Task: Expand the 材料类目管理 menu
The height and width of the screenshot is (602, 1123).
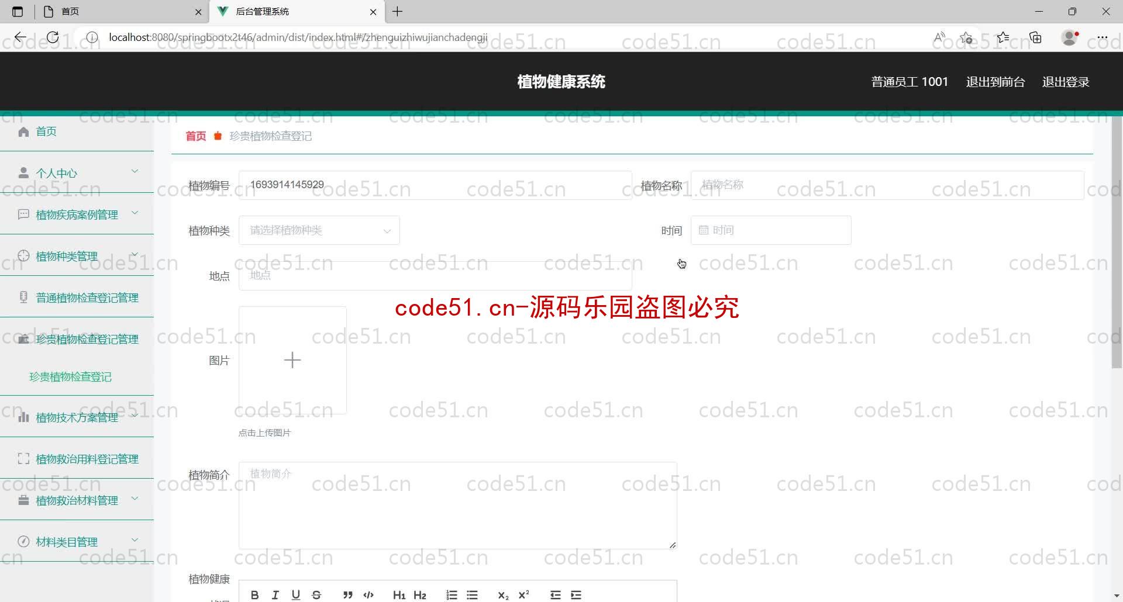Action: (x=77, y=541)
